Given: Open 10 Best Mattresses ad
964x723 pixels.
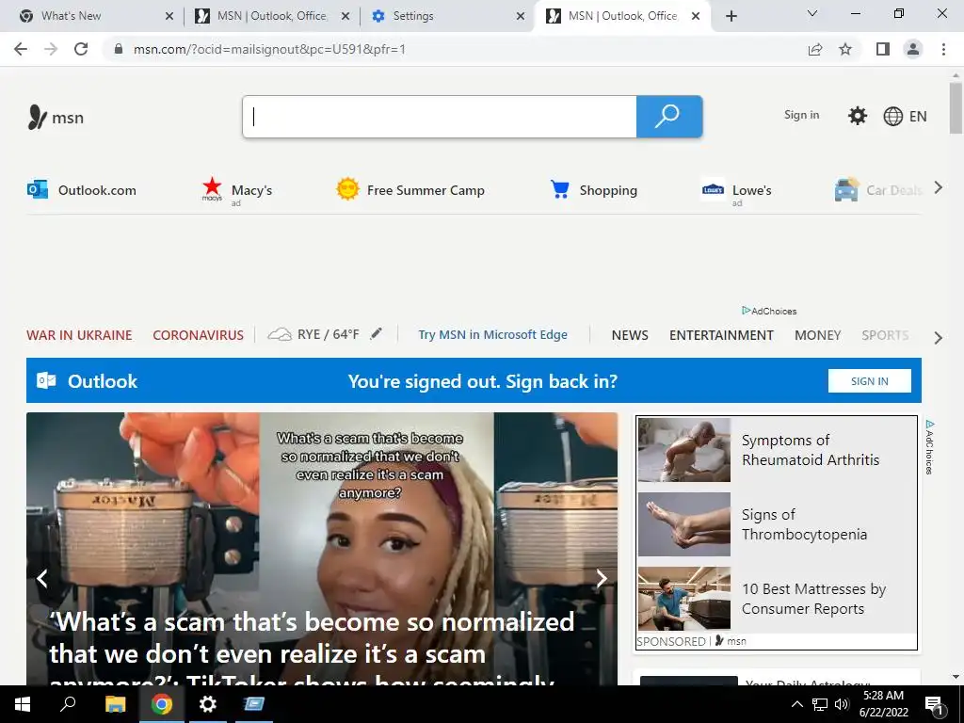Looking at the screenshot, I should (x=813, y=599).
